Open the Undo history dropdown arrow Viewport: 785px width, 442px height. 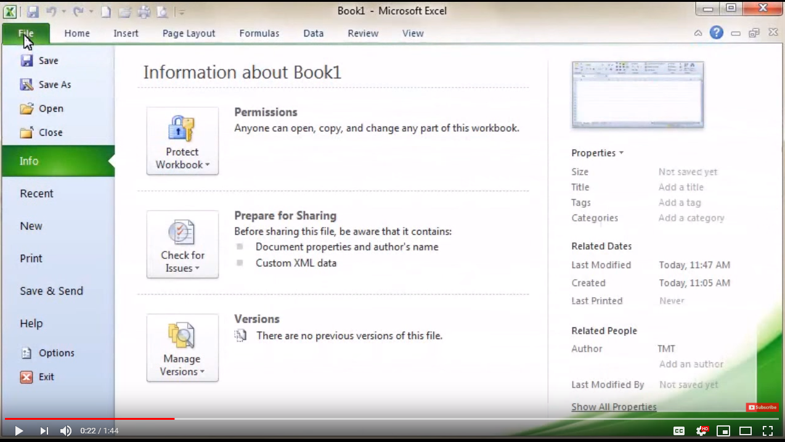pyautogui.click(x=63, y=11)
